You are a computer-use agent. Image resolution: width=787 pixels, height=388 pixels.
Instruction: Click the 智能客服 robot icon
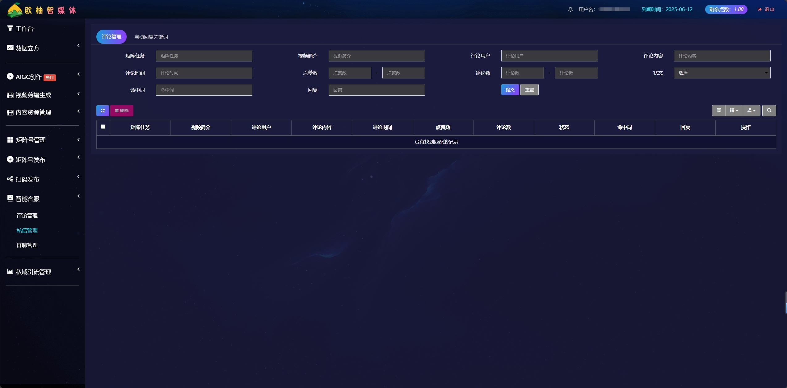(x=10, y=198)
